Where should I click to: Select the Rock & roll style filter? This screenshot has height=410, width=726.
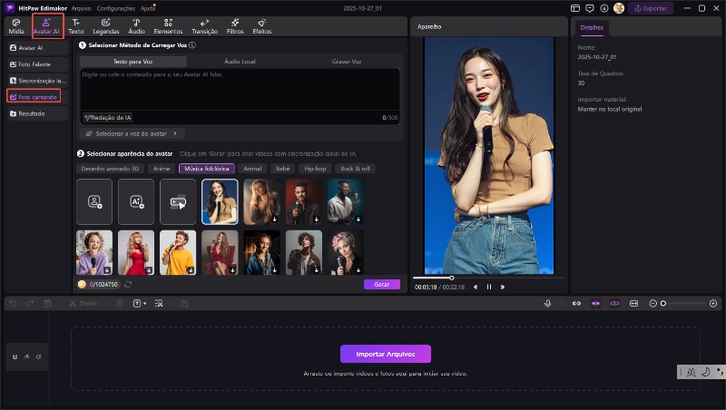(x=356, y=169)
